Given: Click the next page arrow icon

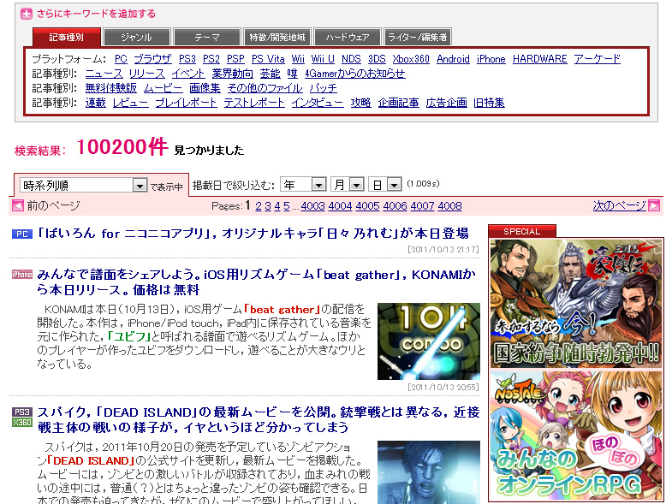Looking at the screenshot, I should [x=654, y=205].
